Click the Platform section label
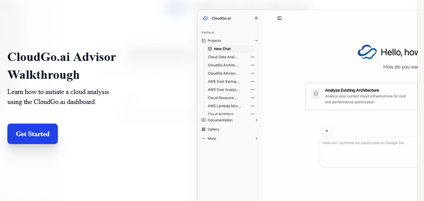Screen dimensions: 424x201 (208, 33)
